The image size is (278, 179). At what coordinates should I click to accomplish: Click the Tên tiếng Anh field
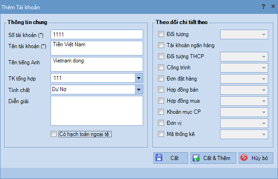pyautogui.click(x=97, y=64)
